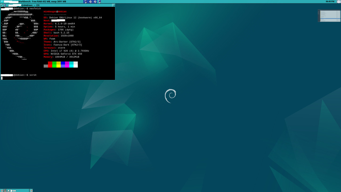Click the 'GPU: NVIDIA GeForce GTX 650' line
The image size is (341, 192).
point(63,54)
